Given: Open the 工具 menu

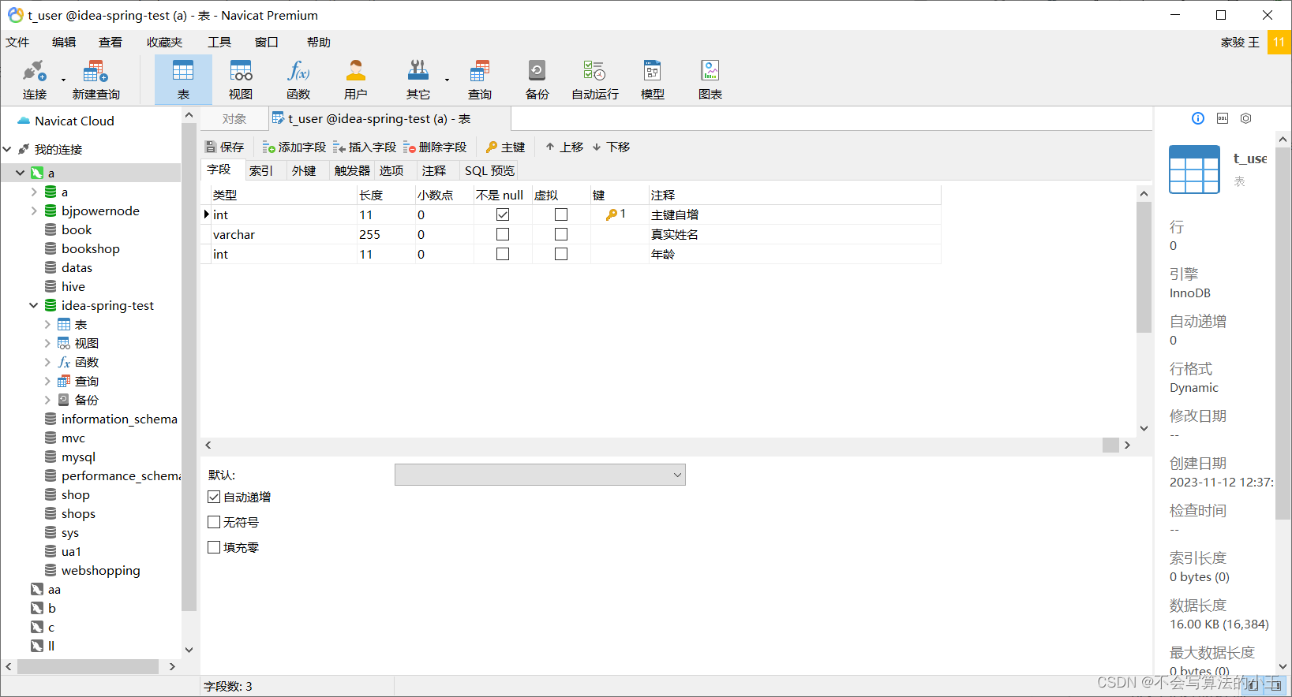Looking at the screenshot, I should coord(219,43).
